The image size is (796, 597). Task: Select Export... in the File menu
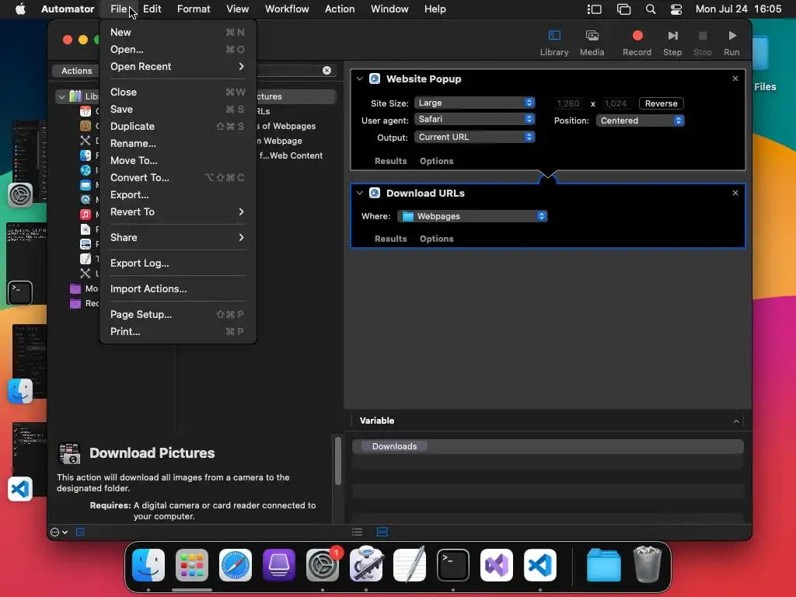pyautogui.click(x=178, y=195)
